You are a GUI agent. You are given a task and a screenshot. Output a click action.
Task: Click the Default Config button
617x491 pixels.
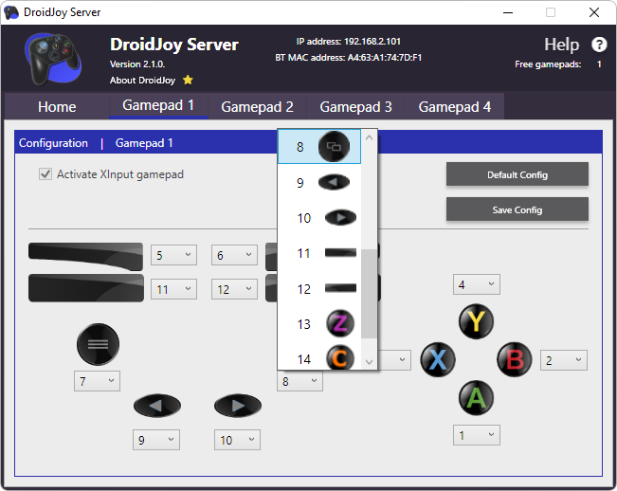tap(517, 174)
